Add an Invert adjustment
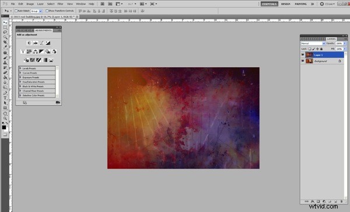 pyautogui.click(x=26, y=60)
